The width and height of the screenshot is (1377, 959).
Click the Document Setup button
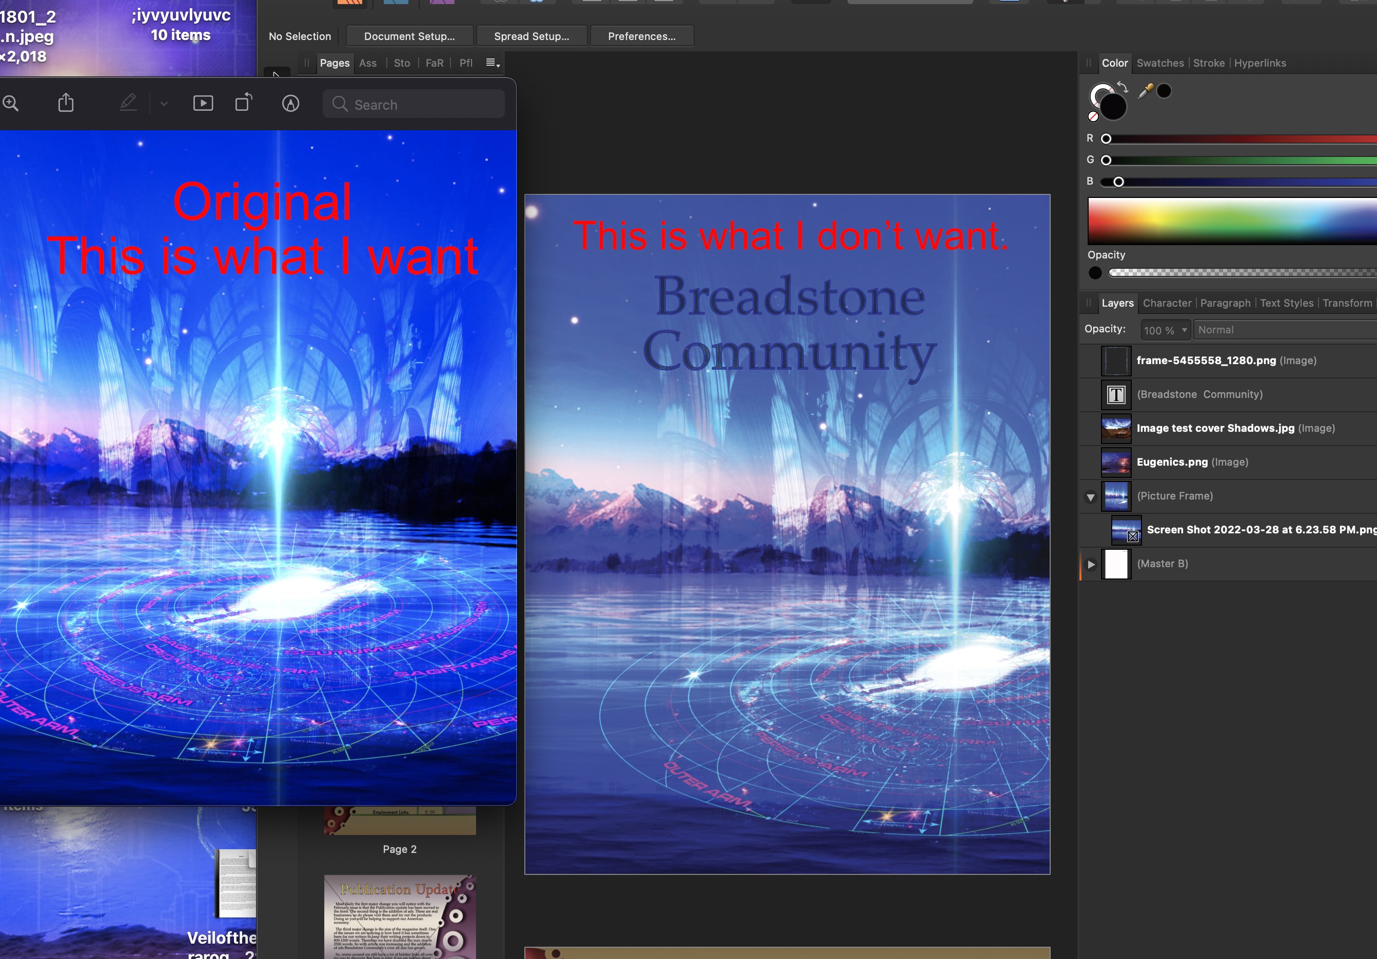pos(408,36)
